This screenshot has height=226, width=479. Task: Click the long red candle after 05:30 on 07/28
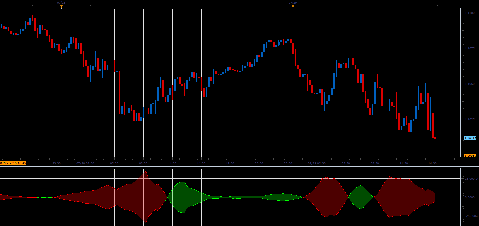[119, 93]
